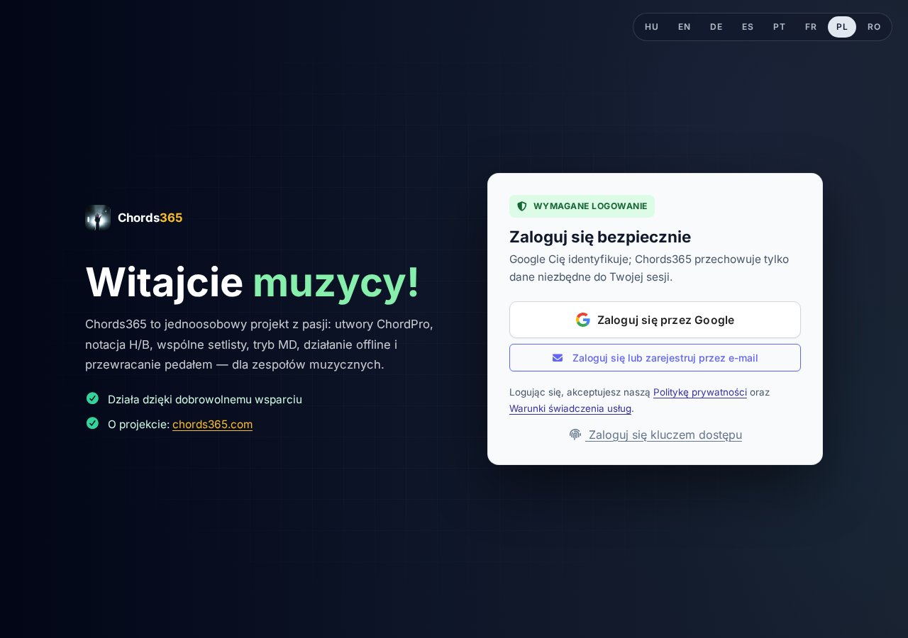Open the Polityka prywatności link

700,392
